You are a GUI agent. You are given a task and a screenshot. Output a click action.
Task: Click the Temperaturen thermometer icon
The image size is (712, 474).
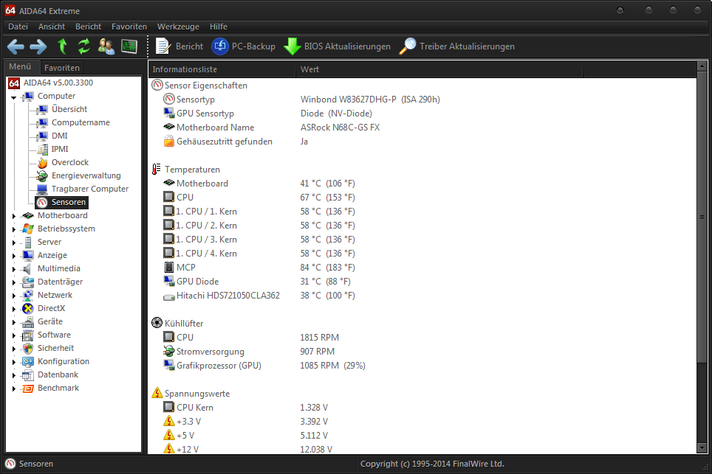point(156,169)
